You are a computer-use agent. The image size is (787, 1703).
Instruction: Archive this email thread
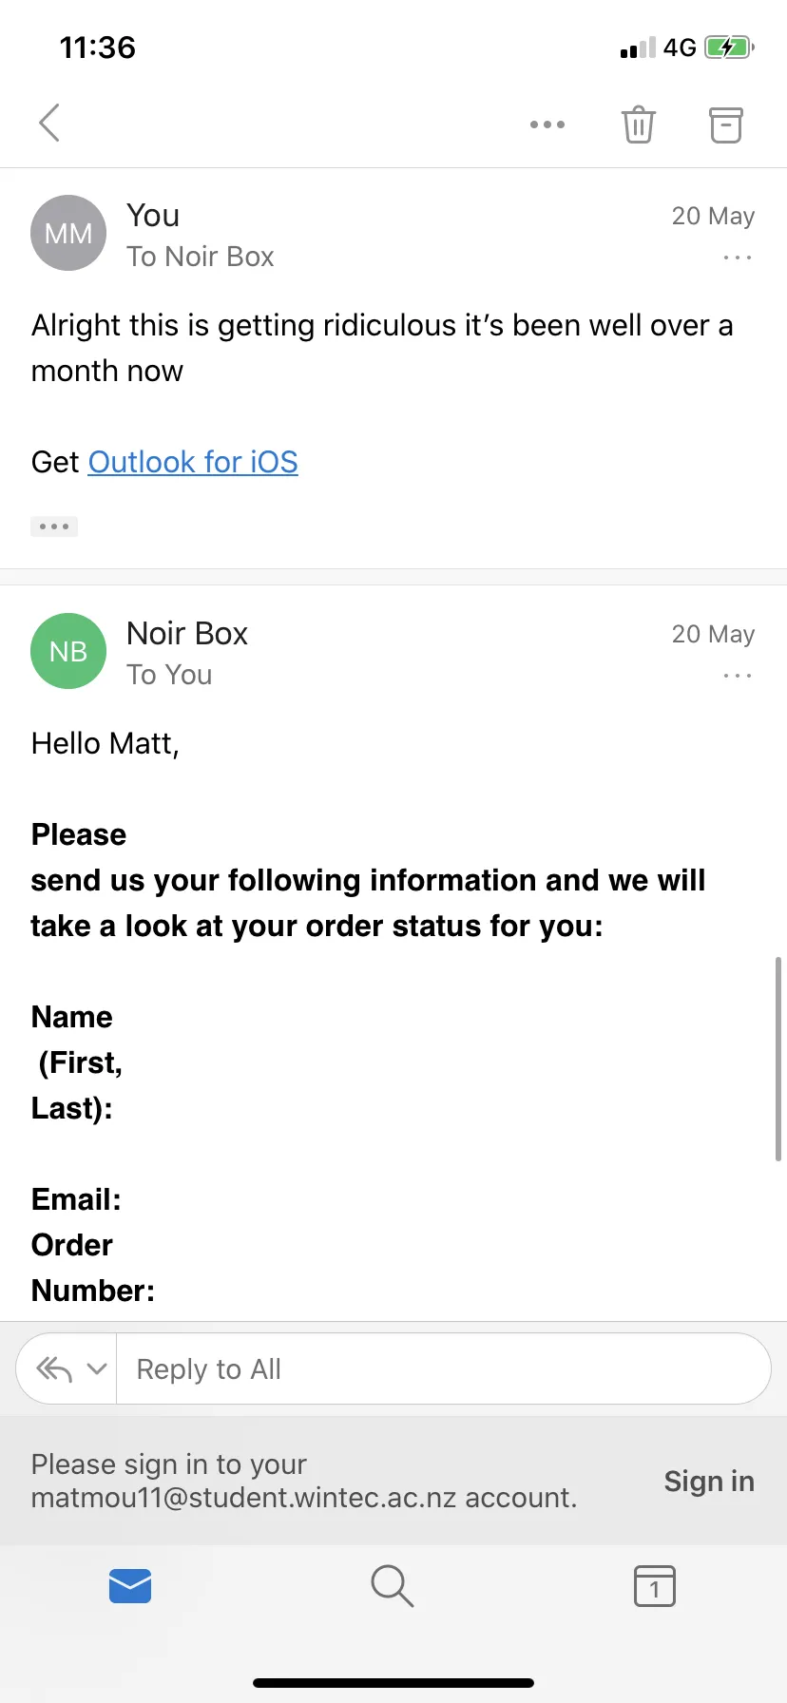tap(726, 124)
